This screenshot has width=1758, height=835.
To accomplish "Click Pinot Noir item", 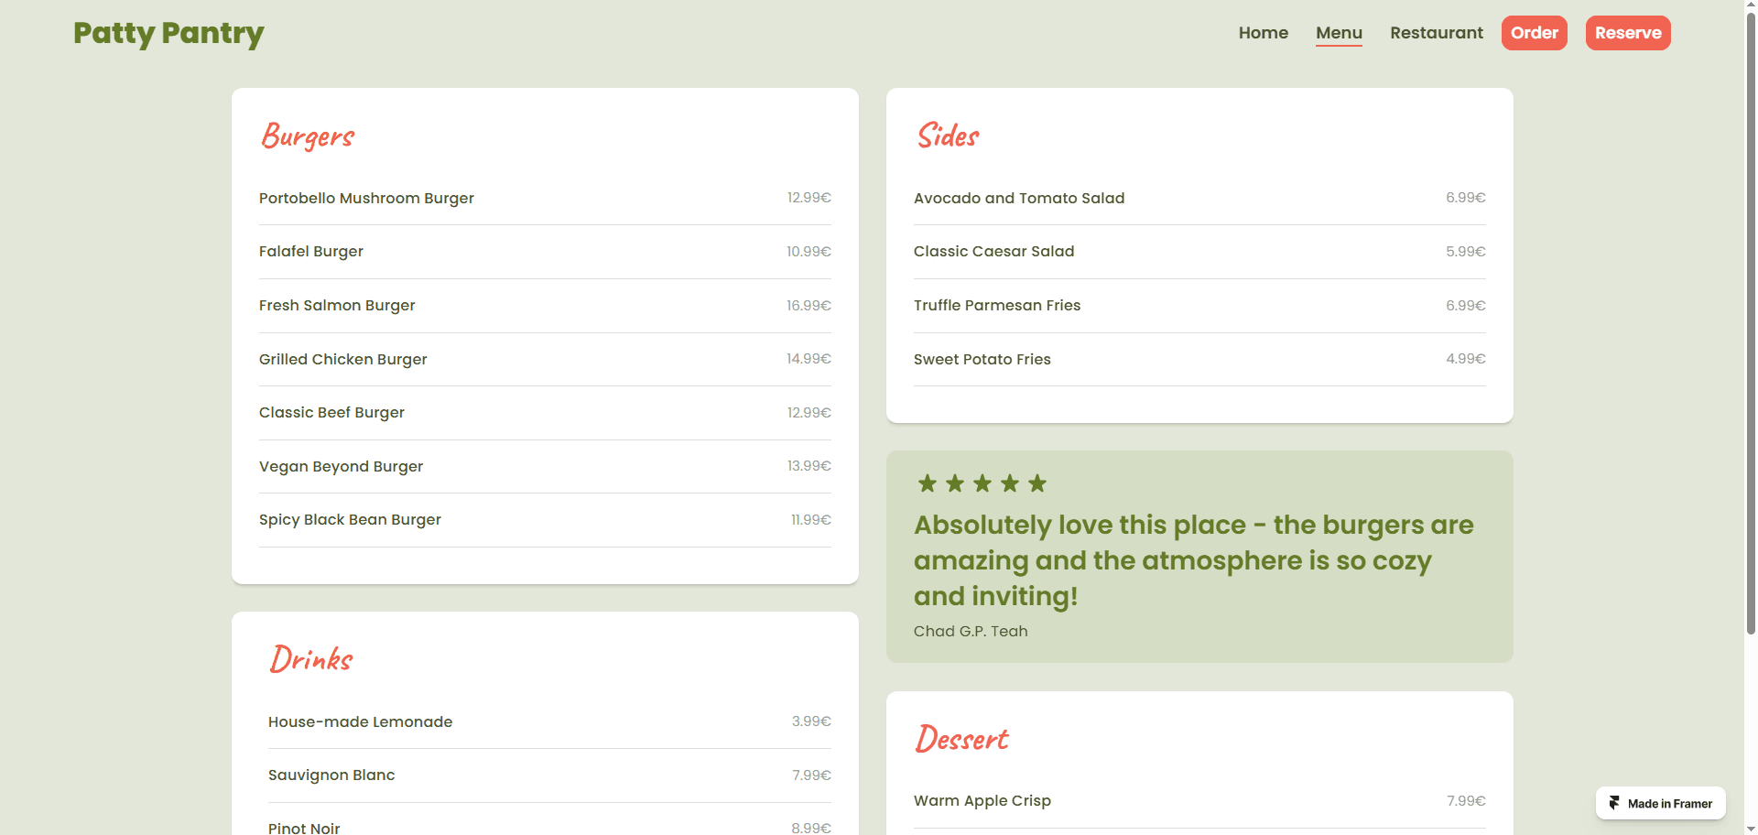I will pos(304,828).
